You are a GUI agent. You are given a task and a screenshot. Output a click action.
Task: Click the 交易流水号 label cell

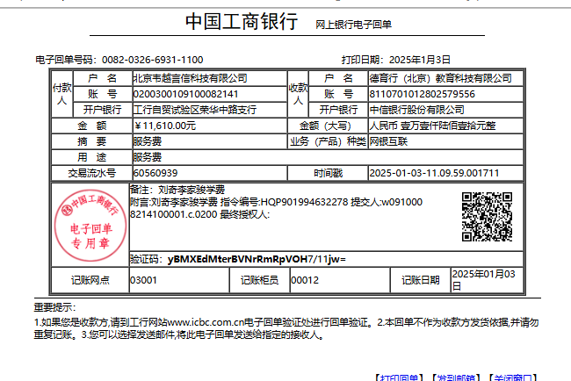[x=91, y=173]
